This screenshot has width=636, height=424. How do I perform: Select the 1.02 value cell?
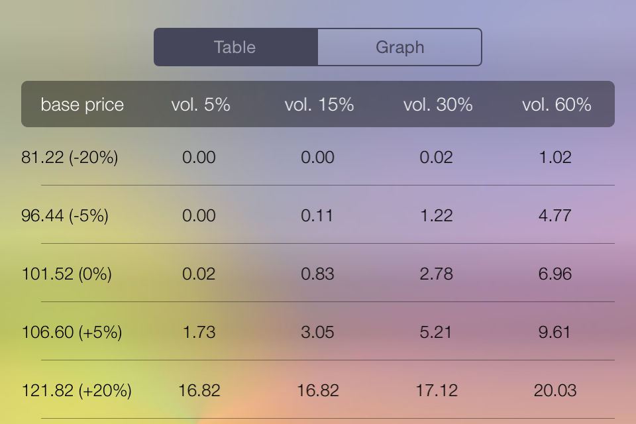coord(555,158)
